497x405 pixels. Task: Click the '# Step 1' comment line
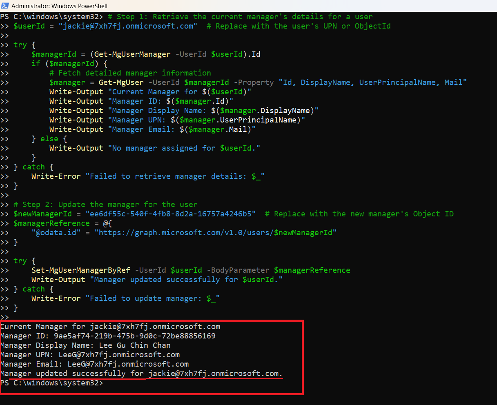tap(240, 17)
